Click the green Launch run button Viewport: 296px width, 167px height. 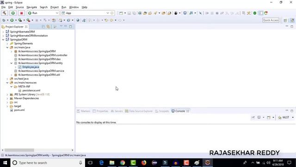13,13
